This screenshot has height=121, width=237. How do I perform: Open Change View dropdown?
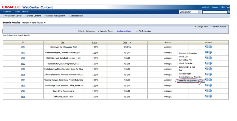pos(201,27)
